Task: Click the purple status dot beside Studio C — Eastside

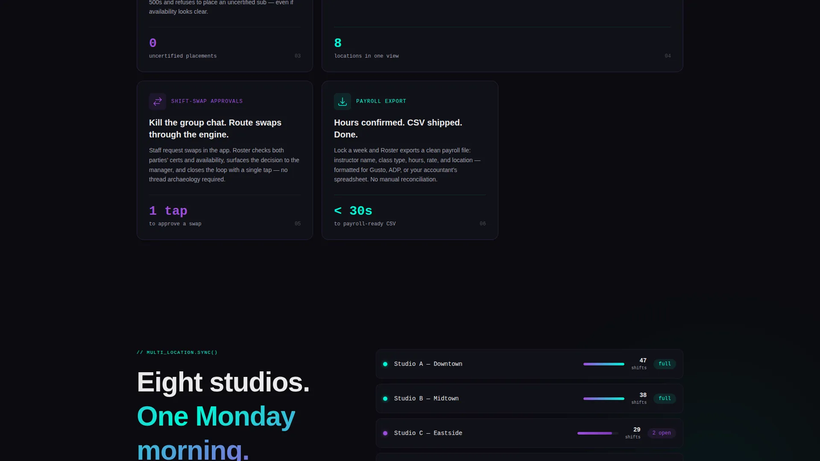Action: [385, 433]
